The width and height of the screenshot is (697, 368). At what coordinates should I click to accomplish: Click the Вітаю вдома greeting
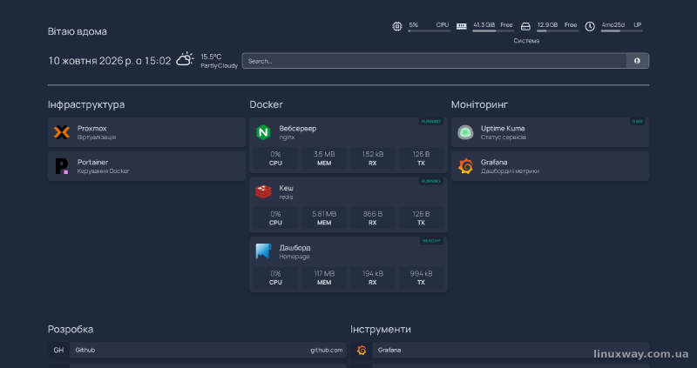click(78, 31)
